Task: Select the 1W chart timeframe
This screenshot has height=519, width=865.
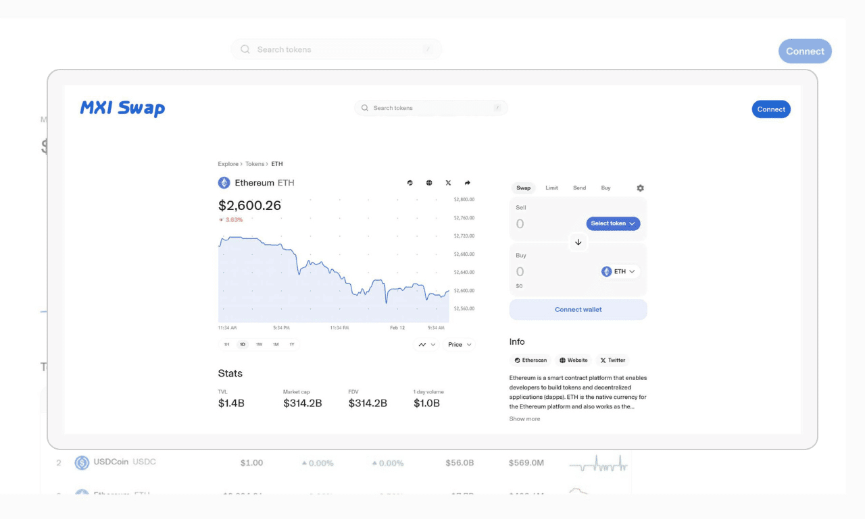Action: point(259,344)
